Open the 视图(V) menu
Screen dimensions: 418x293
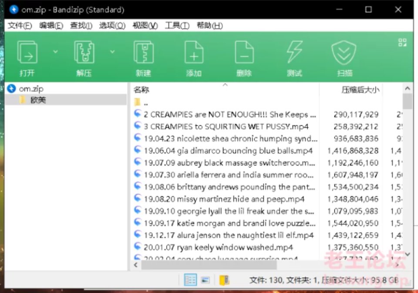[145, 26]
